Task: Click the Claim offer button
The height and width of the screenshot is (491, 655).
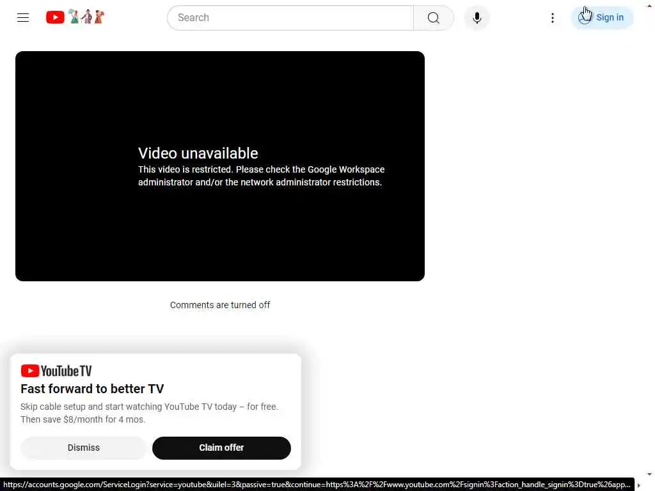Action: point(221,448)
